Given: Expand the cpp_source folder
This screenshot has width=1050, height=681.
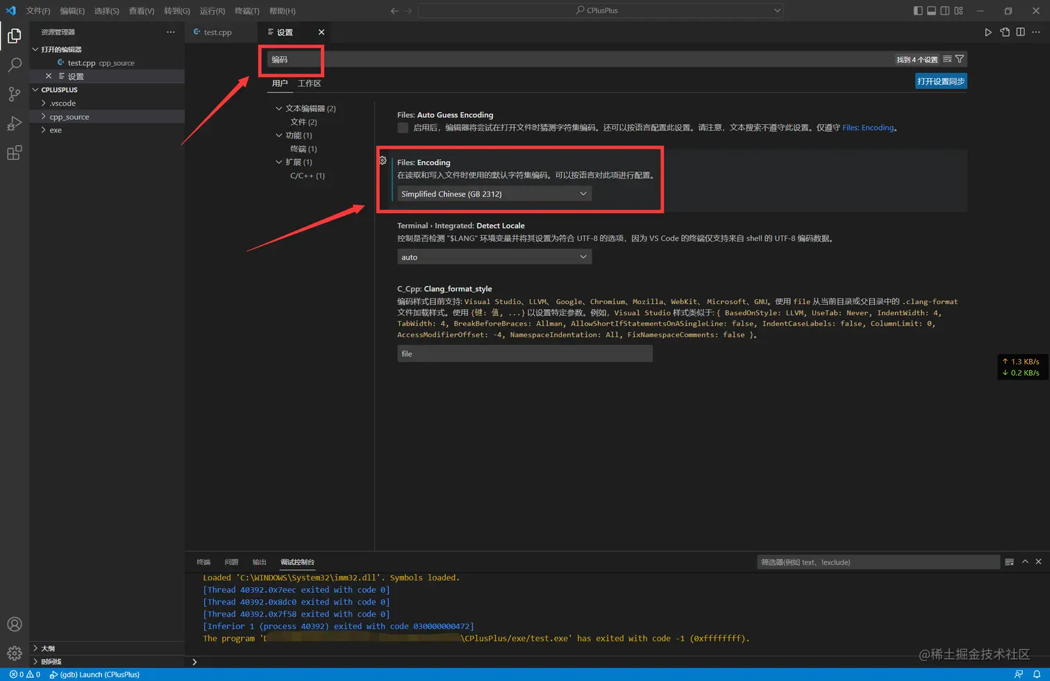Looking at the screenshot, I should point(44,117).
